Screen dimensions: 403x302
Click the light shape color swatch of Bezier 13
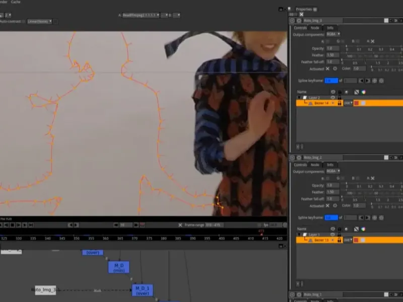point(363,240)
